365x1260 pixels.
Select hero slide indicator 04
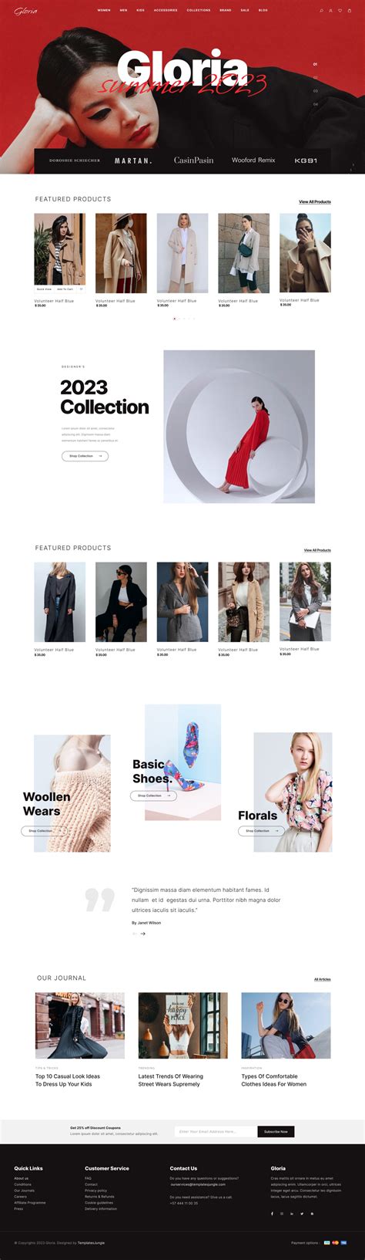click(x=315, y=104)
